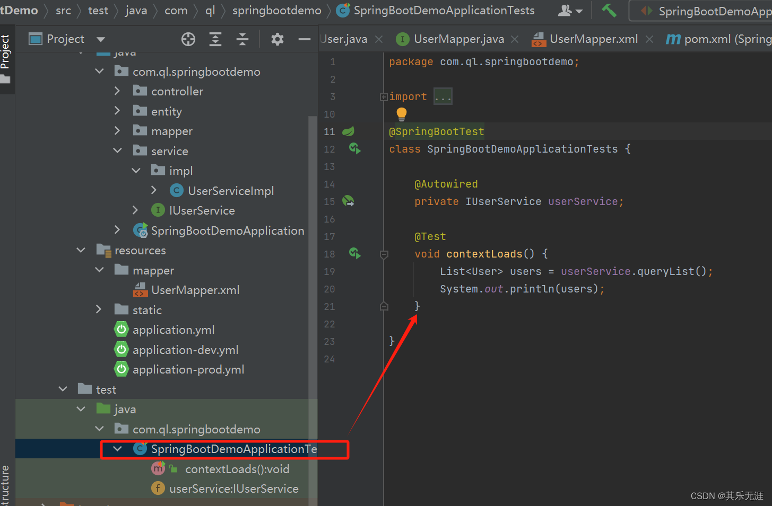Click the run test gutter icon on line 12
Viewport: 772px width, 506px height.
(354, 149)
